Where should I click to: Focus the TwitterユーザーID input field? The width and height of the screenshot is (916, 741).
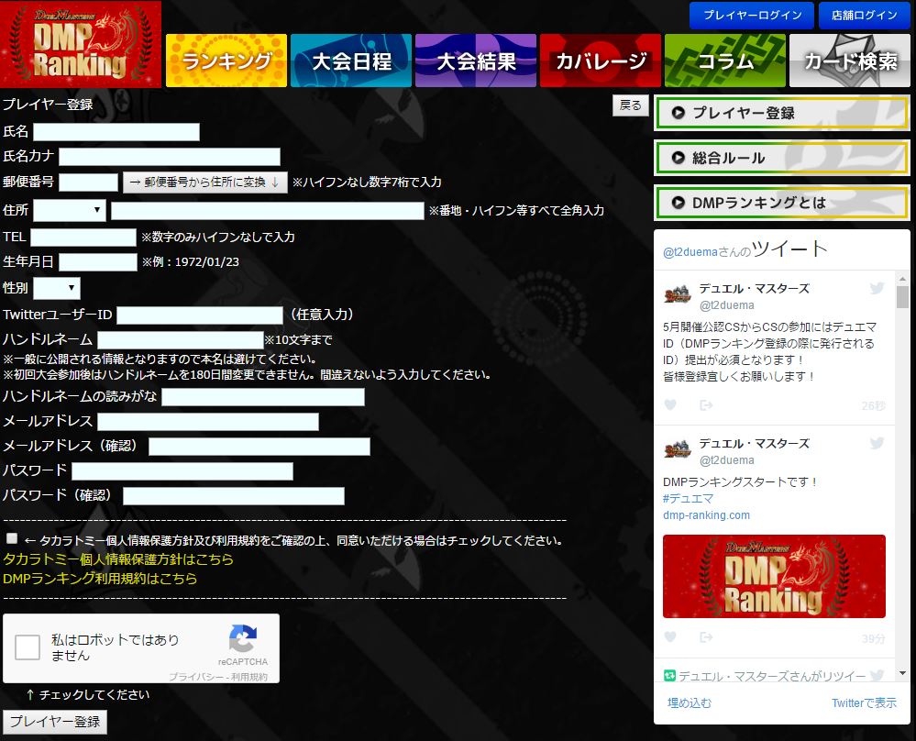[x=200, y=315]
